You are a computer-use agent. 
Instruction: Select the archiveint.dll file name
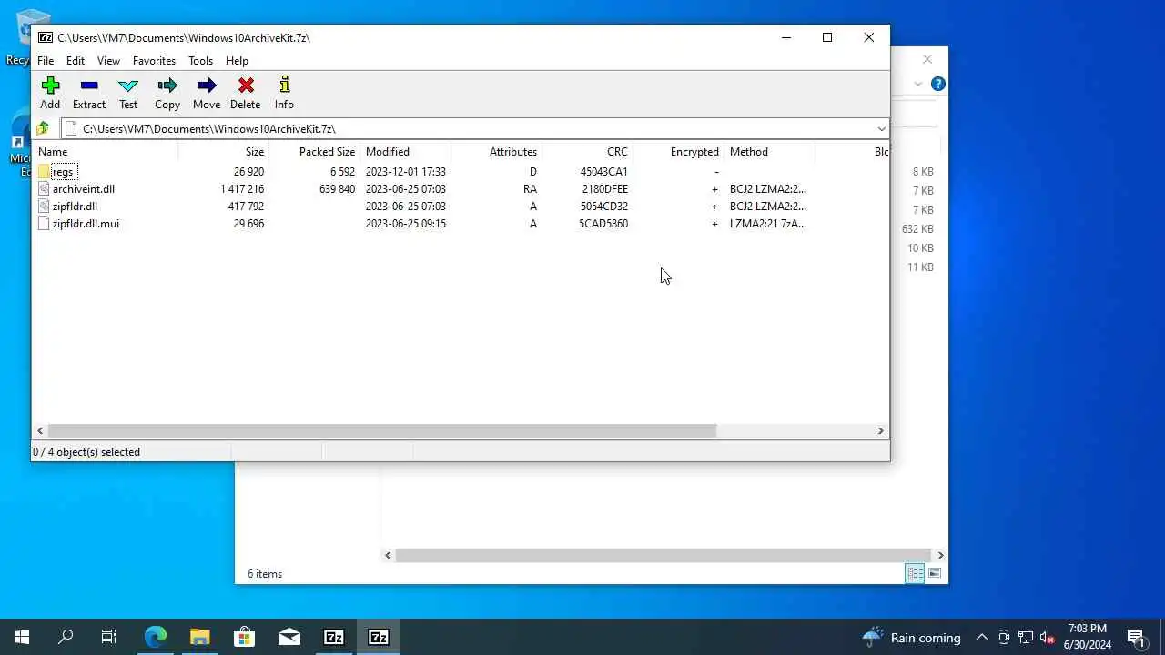pos(84,188)
